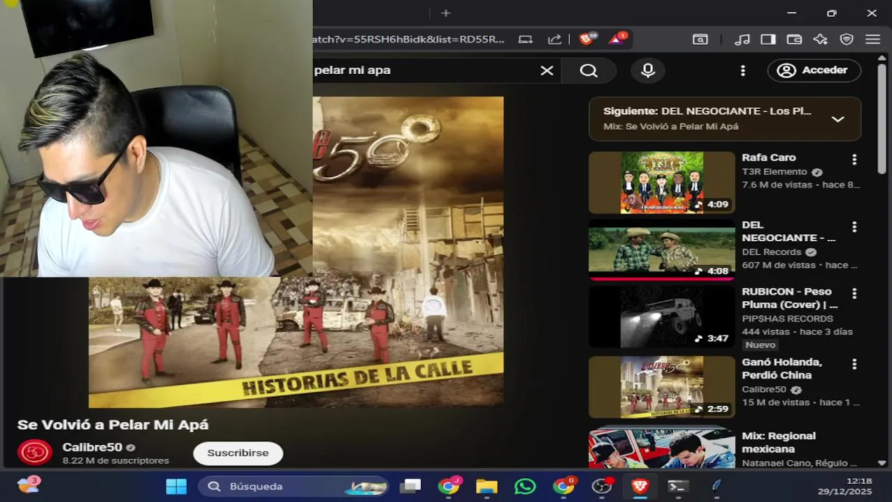Screen dimensions: 892x502
Task: Click the Historias de la Calle video player
Action: pyautogui.click(x=296, y=252)
